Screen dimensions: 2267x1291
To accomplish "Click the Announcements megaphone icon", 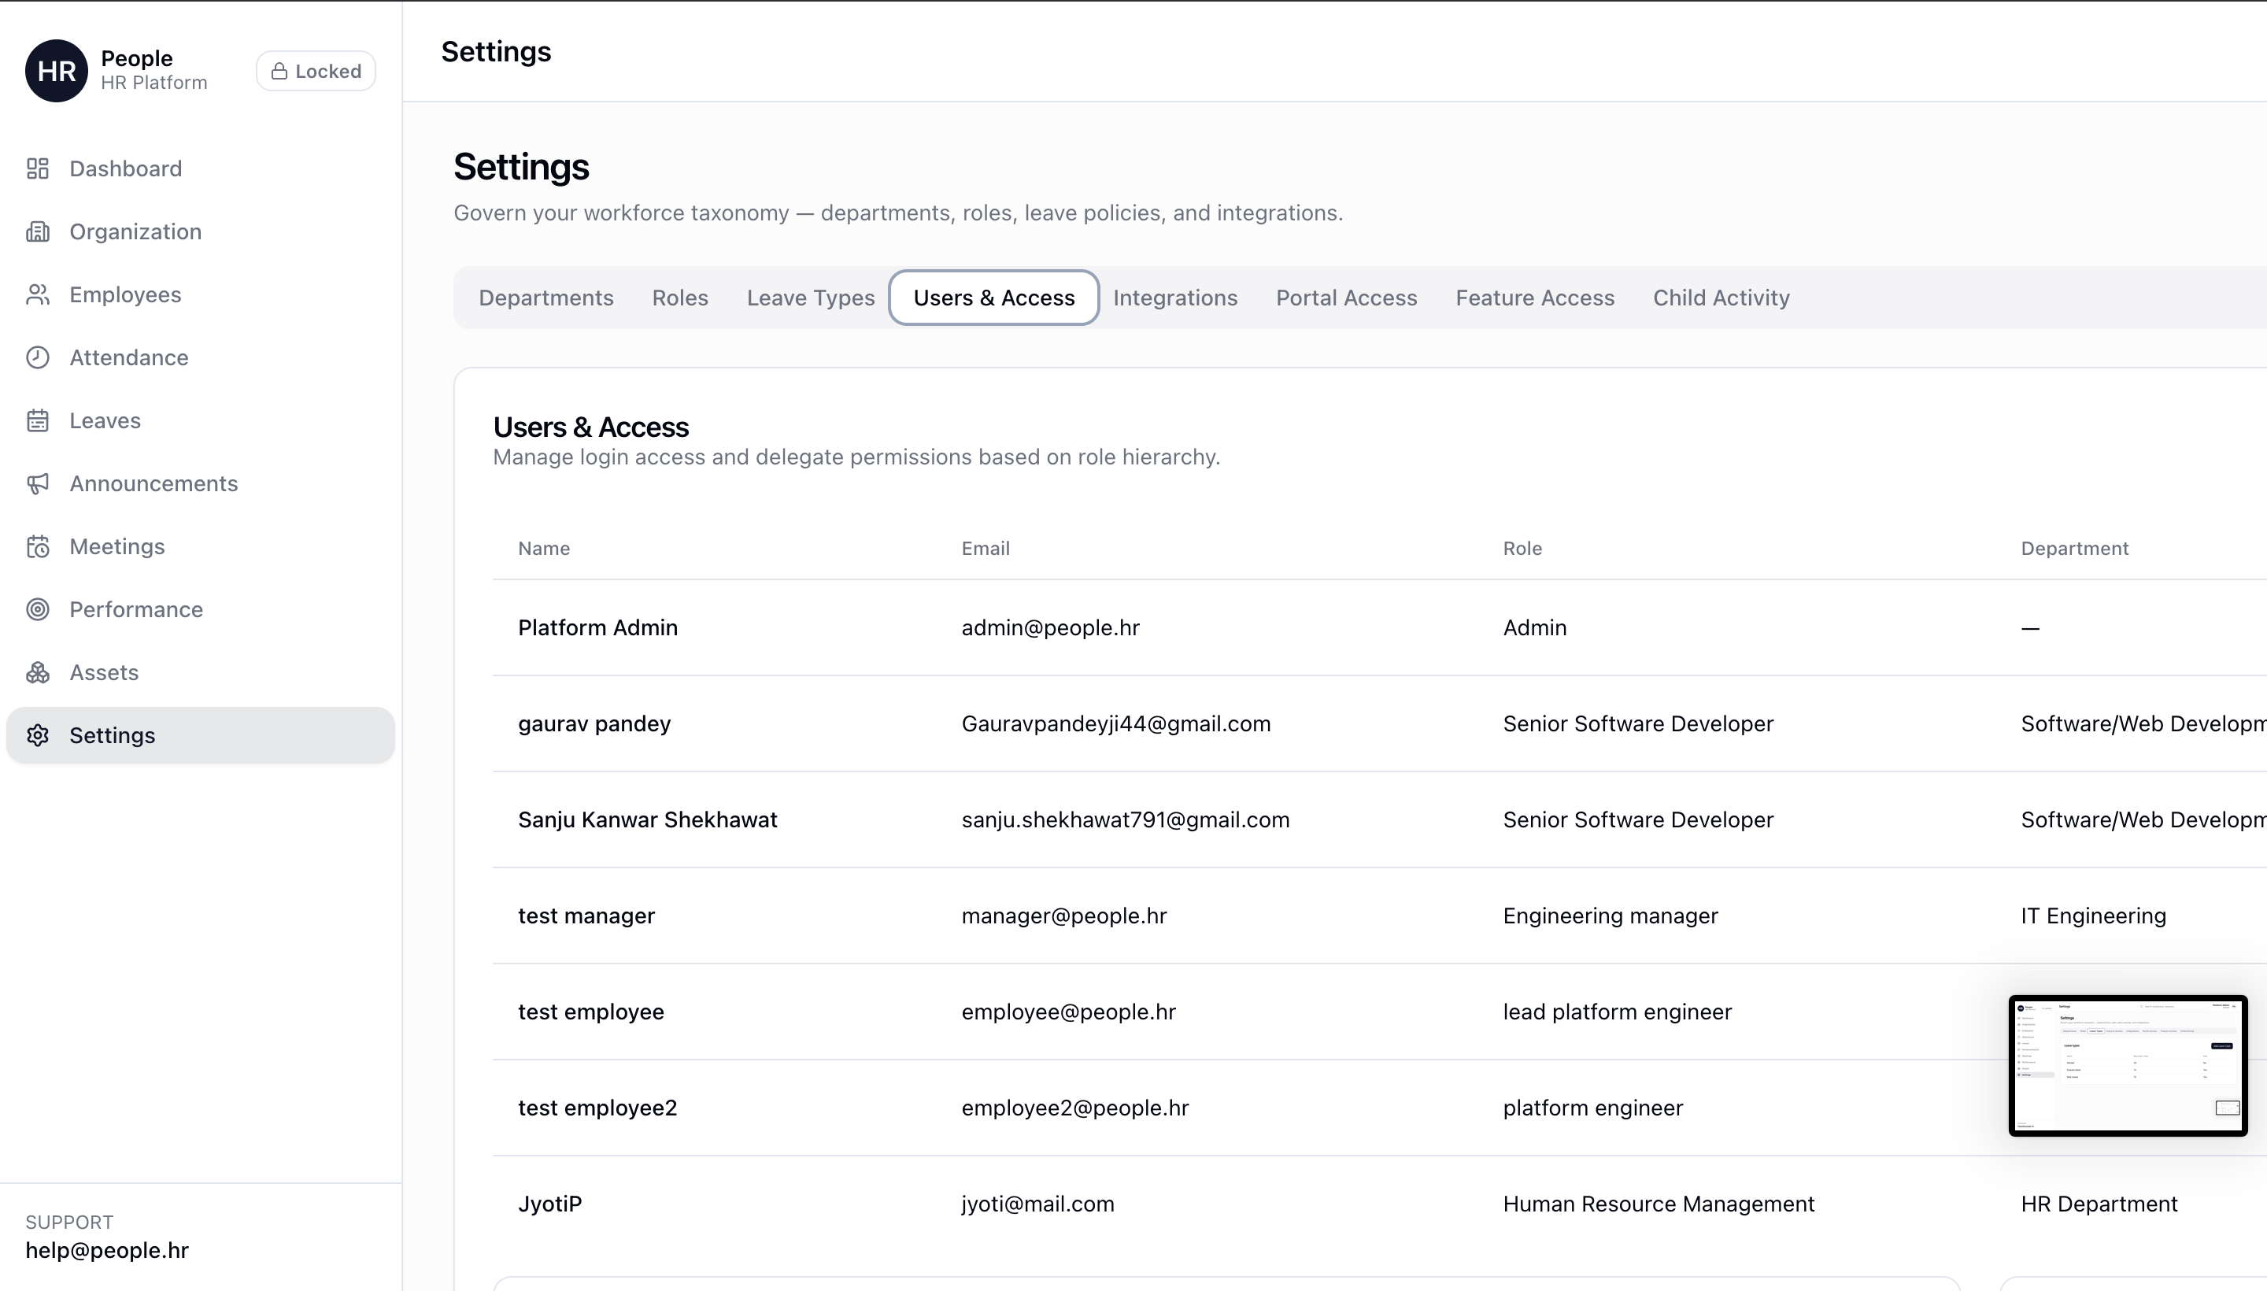I will [x=37, y=483].
